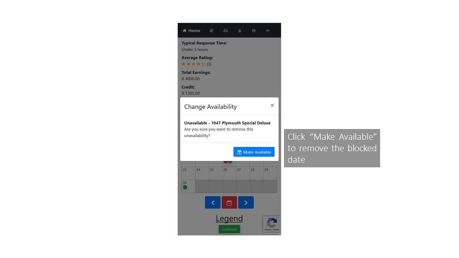Click the reCAPTCHA badge
The image size is (459, 258).
click(x=272, y=224)
